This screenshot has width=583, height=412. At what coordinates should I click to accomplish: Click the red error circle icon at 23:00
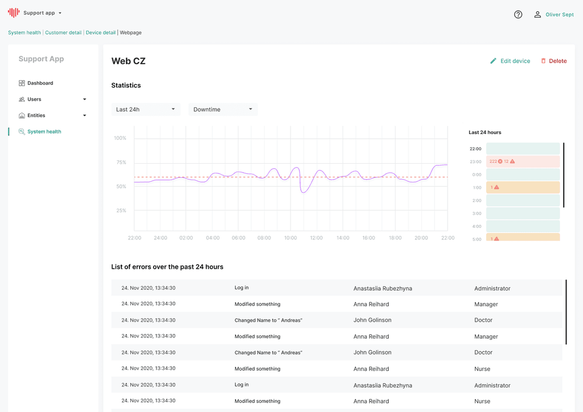(x=500, y=161)
